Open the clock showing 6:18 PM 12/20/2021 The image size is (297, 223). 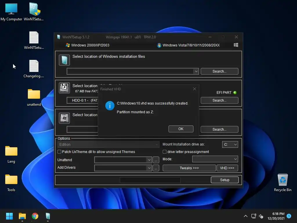pos(276,216)
